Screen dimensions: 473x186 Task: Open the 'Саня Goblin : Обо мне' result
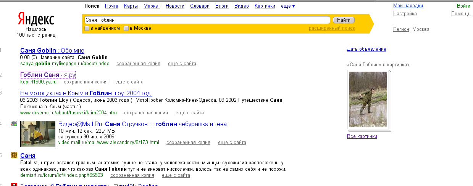[52, 51]
